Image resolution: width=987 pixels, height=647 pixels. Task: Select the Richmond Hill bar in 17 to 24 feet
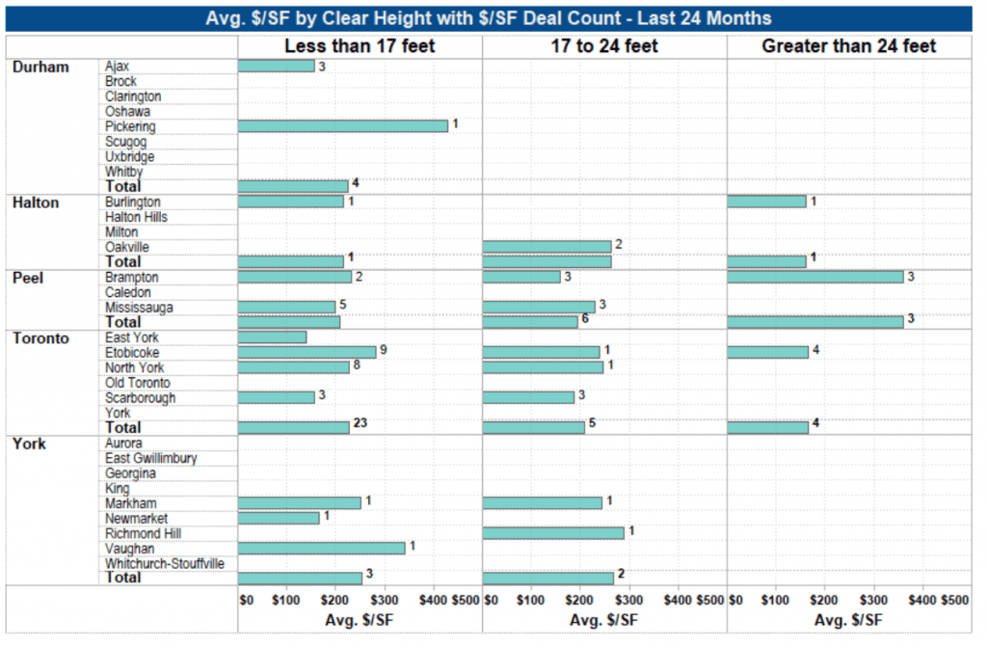tap(553, 533)
